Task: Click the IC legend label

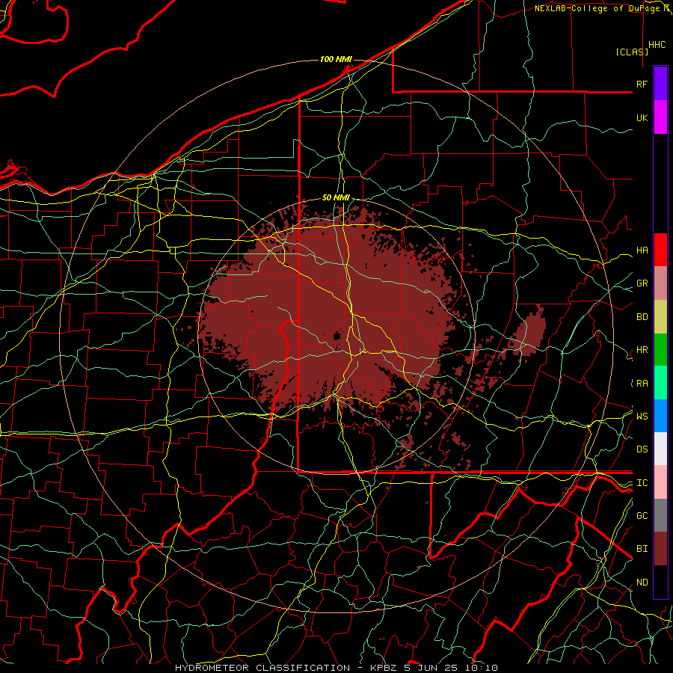Action: coord(642,483)
